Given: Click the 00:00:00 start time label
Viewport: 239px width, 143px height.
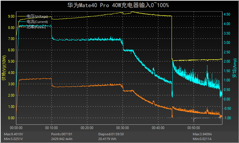Looking at the screenshot, I should pos(16,128).
